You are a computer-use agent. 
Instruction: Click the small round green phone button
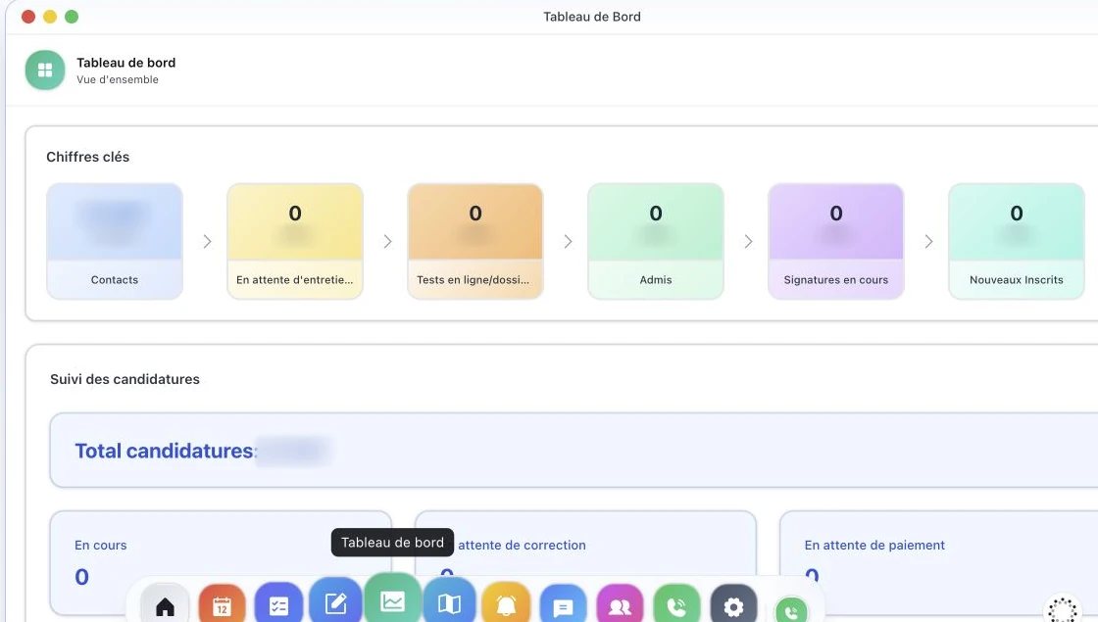click(791, 611)
